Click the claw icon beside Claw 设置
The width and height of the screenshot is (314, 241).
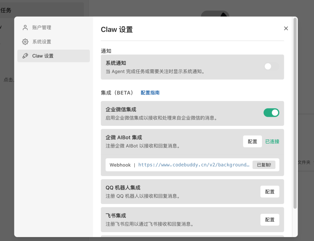[25, 56]
